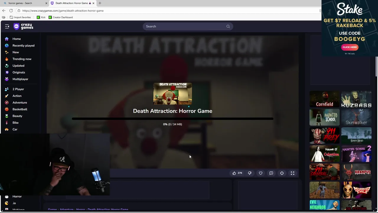Focus the CrazyGames Search field

coord(188,26)
